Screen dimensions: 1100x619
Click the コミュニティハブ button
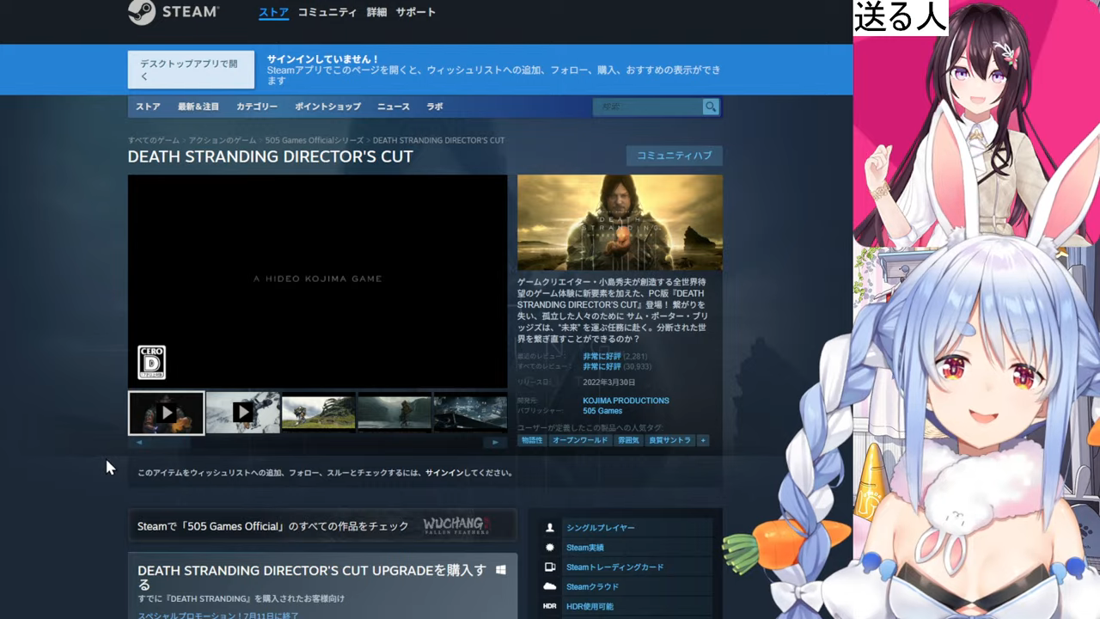(x=675, y=156)
